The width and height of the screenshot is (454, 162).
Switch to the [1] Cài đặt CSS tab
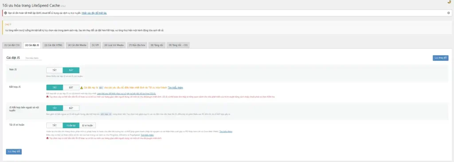12,45
